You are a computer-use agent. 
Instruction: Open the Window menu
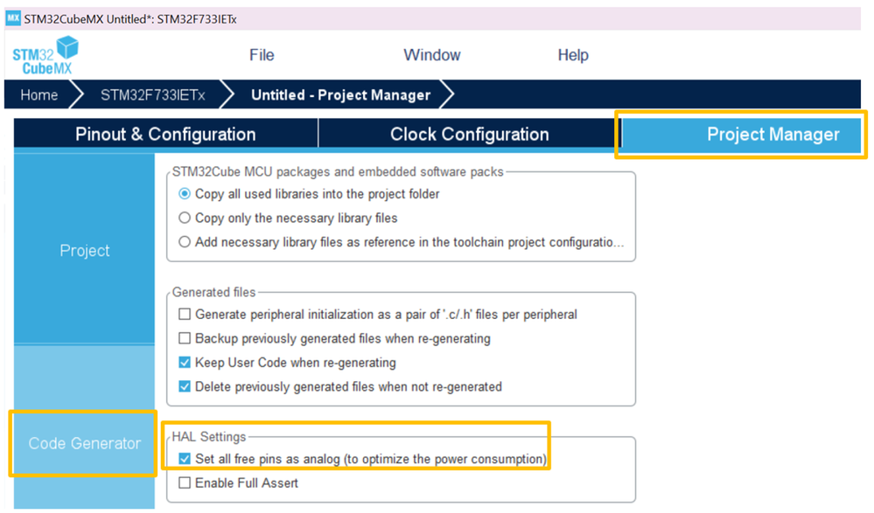[x=432, y=55]
